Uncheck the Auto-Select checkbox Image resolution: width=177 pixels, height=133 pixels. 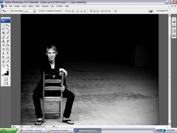12,11
